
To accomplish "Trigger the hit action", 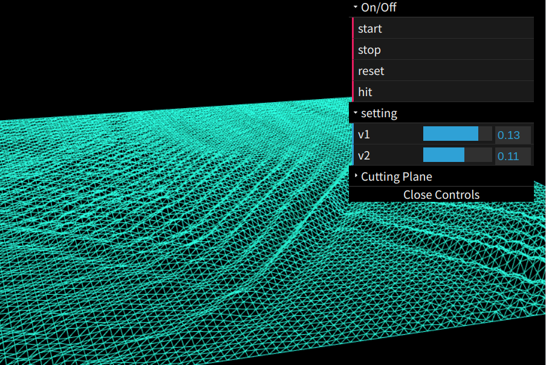I will (443, 92).
